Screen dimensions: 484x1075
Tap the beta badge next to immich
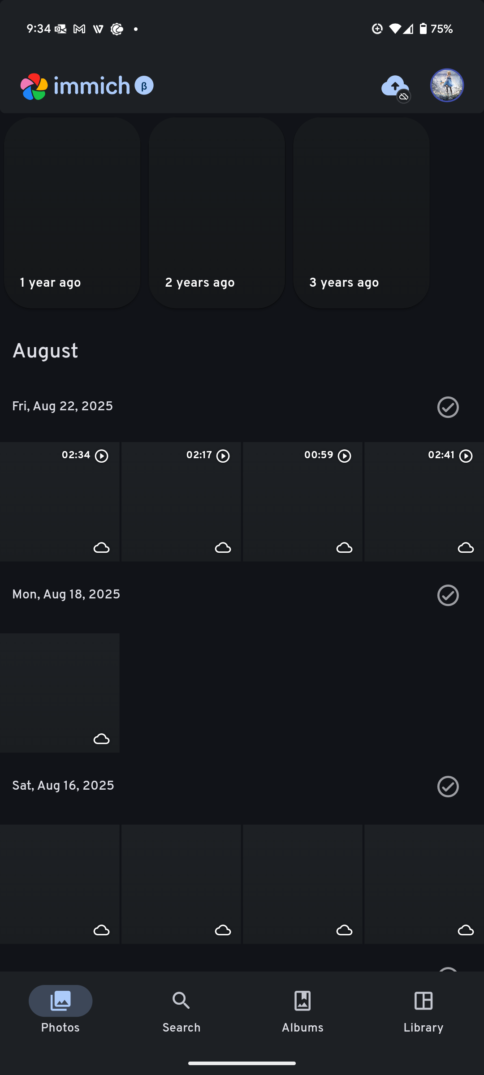point(144,86)
